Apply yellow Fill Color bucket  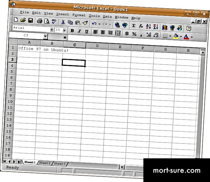[x=176, y=36]
